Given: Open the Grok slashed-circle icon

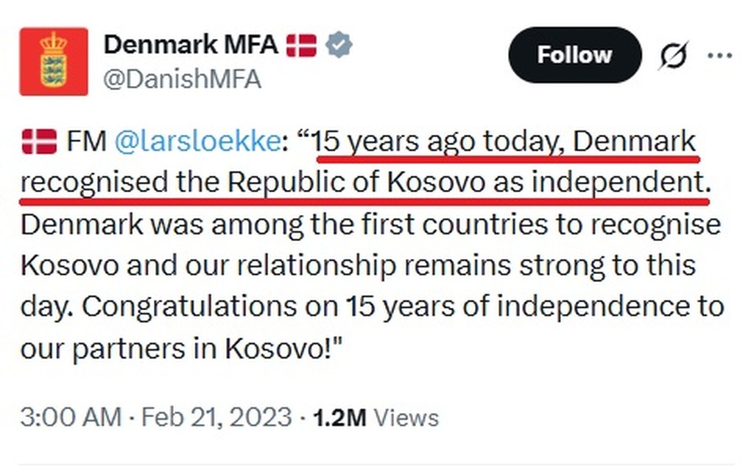Looking at the screenshot, I should coord(672,55).
